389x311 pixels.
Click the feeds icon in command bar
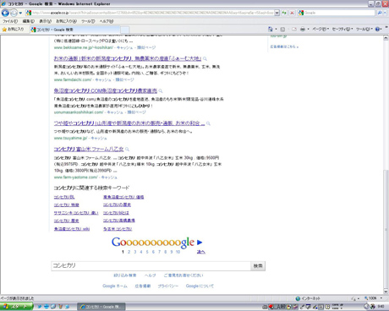pos(282,29)
